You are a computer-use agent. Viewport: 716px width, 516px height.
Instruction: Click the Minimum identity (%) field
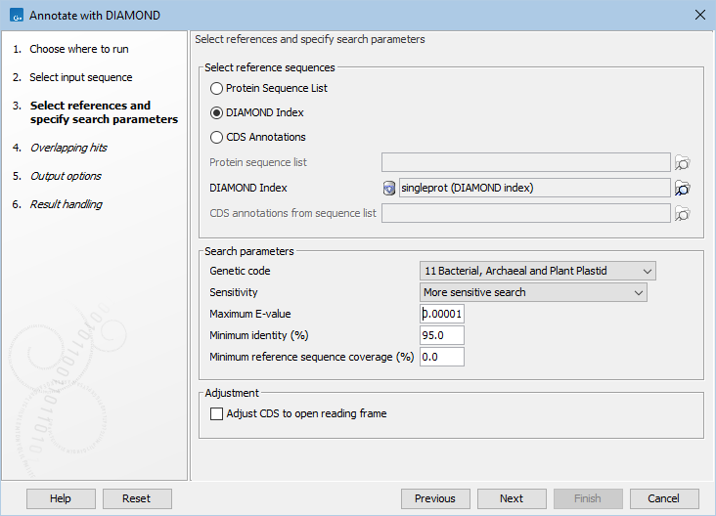tap(441, 335)
